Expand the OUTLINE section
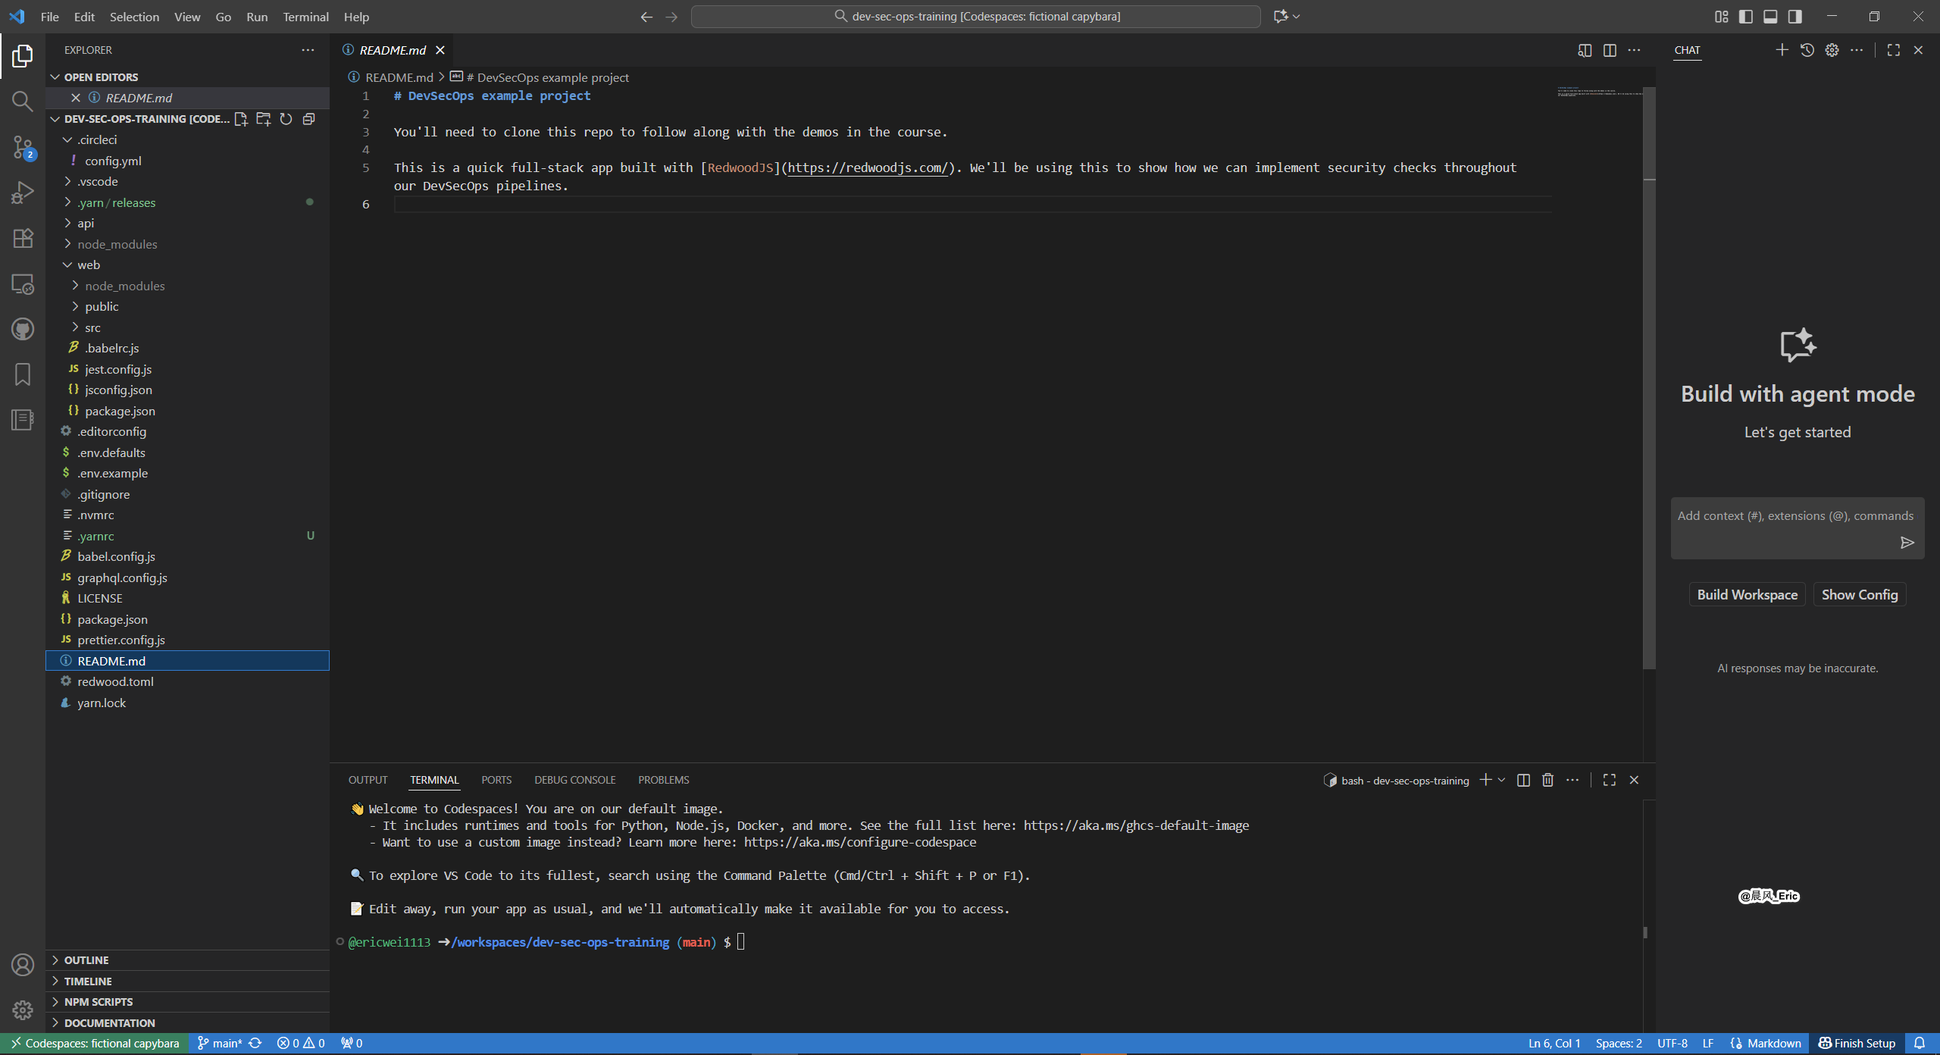The height and width of the screenshot is (1055, 1940). pyautogui.click(x=86, y=960)
